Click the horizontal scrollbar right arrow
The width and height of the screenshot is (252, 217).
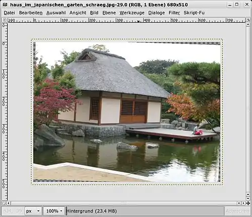(x=243, y=203)
